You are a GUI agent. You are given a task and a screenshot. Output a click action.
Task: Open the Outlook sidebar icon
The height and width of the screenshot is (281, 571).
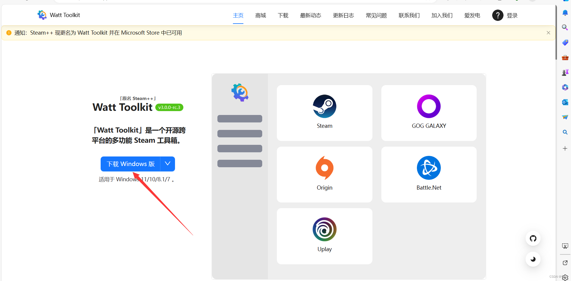tap(565, 102)
